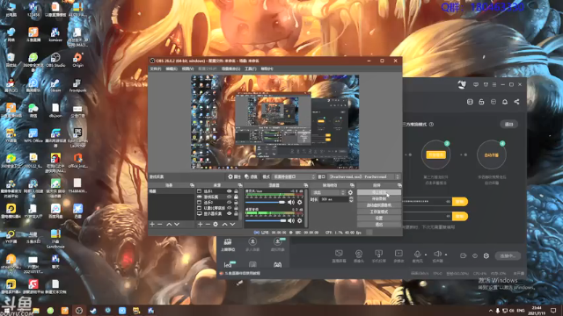Open the Epic Games Launcher desktop shortcut
This screenshot has width=563, height=316.
[x=77, y=138]
